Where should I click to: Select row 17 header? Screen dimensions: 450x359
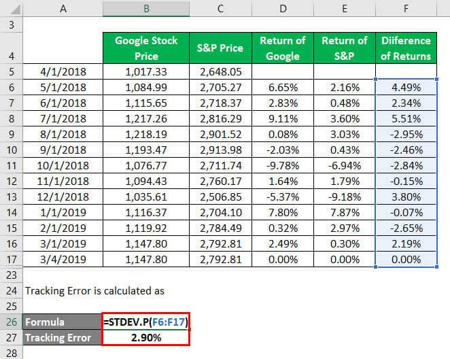click(12, 260)
